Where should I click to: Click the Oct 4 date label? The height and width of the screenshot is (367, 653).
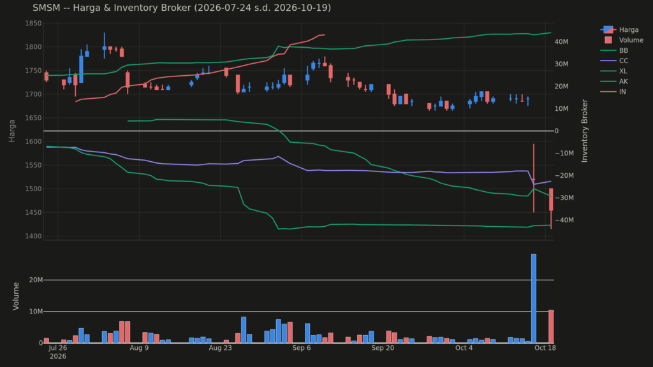click(464, 348)
